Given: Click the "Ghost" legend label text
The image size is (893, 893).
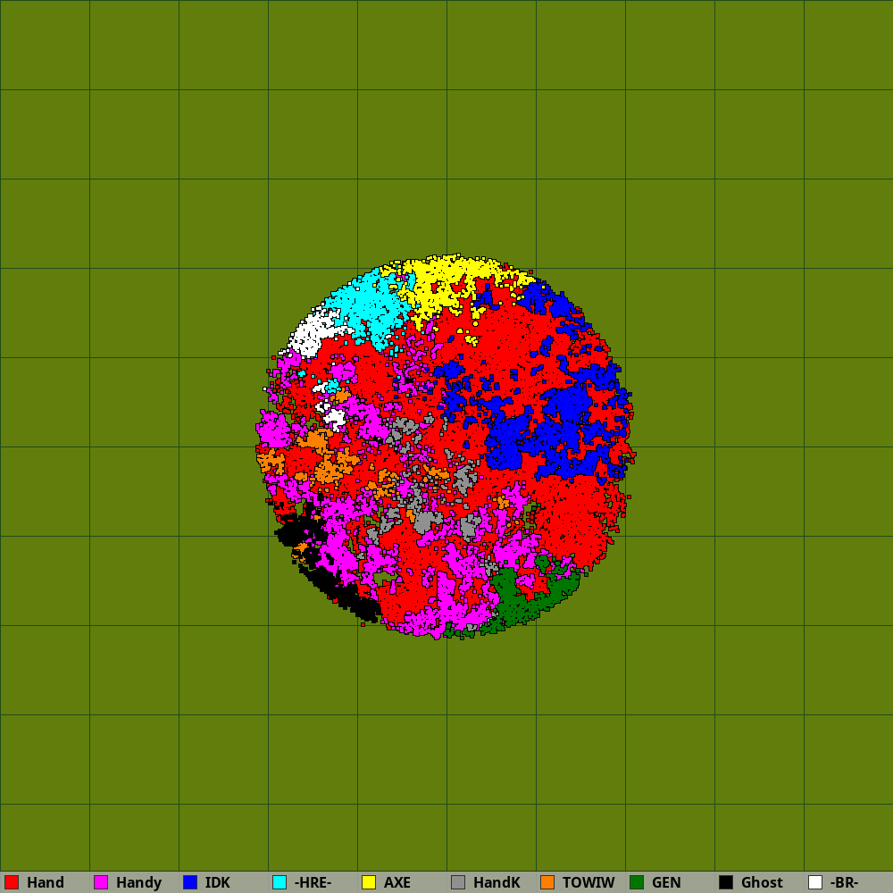Looking at the screenshot, I should 762,882.
